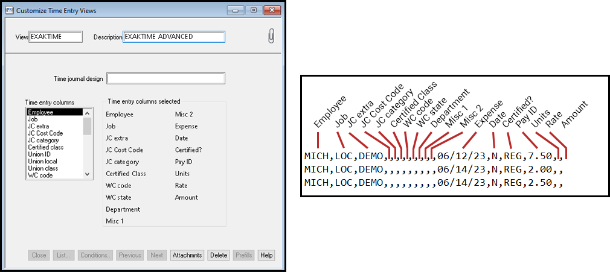
Task: Click the empty Time journal design field
Action: pyautogui.click(x=166, y=78)
